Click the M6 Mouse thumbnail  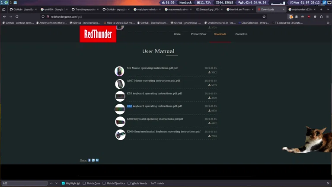tap(119, 71)
